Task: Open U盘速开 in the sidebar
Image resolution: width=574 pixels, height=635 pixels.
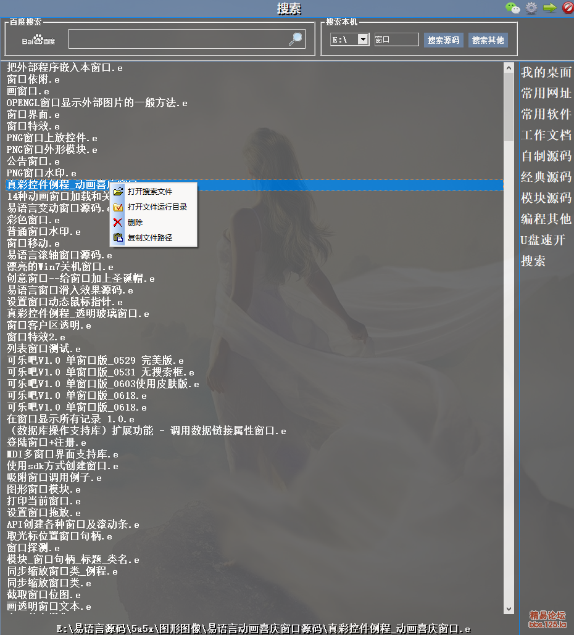Action: (543, 240)
